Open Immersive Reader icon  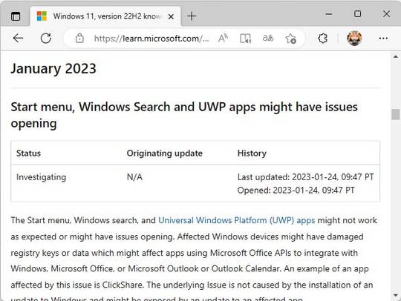(245, 39)
